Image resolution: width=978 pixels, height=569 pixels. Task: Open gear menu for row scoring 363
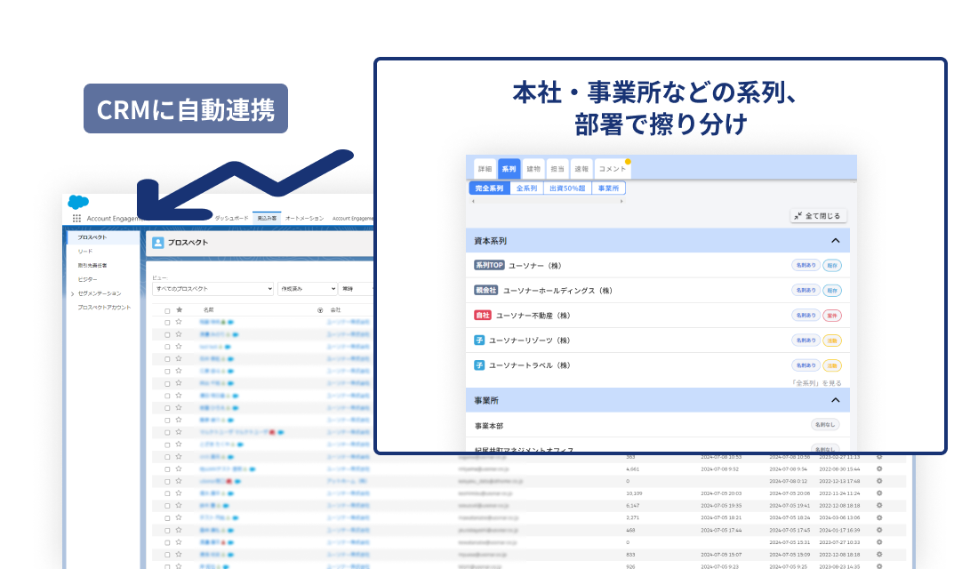pyautogui.click(x=879, y=457)
